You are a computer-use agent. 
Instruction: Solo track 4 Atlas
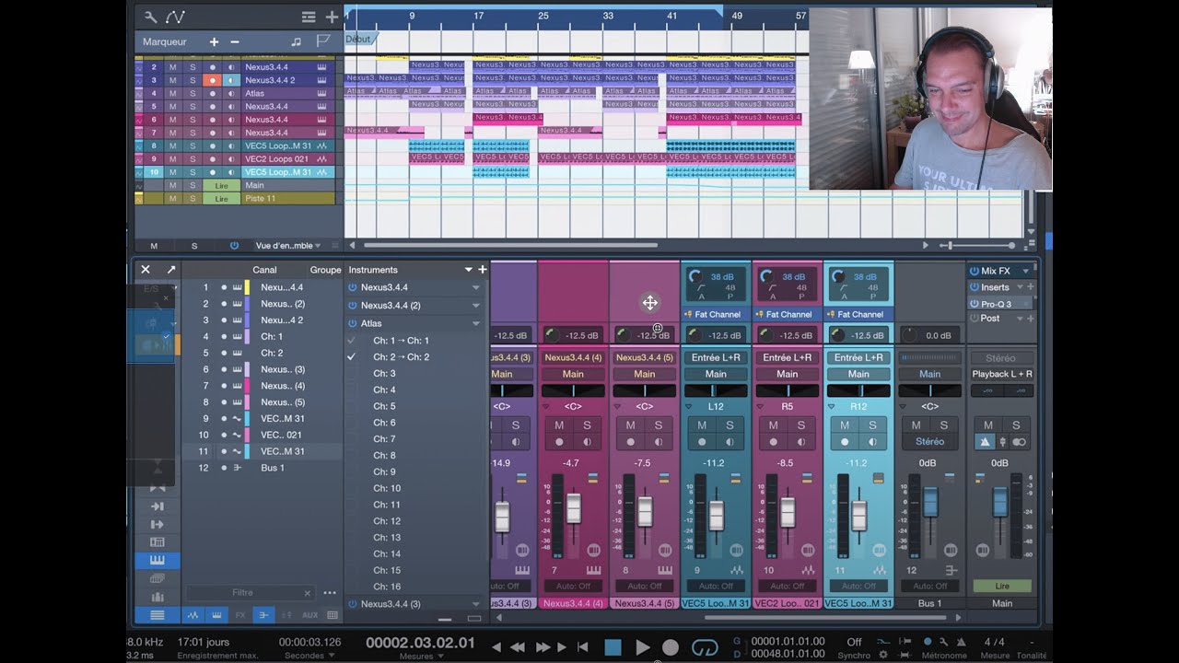pyautogui.click(x=193, y=93)
